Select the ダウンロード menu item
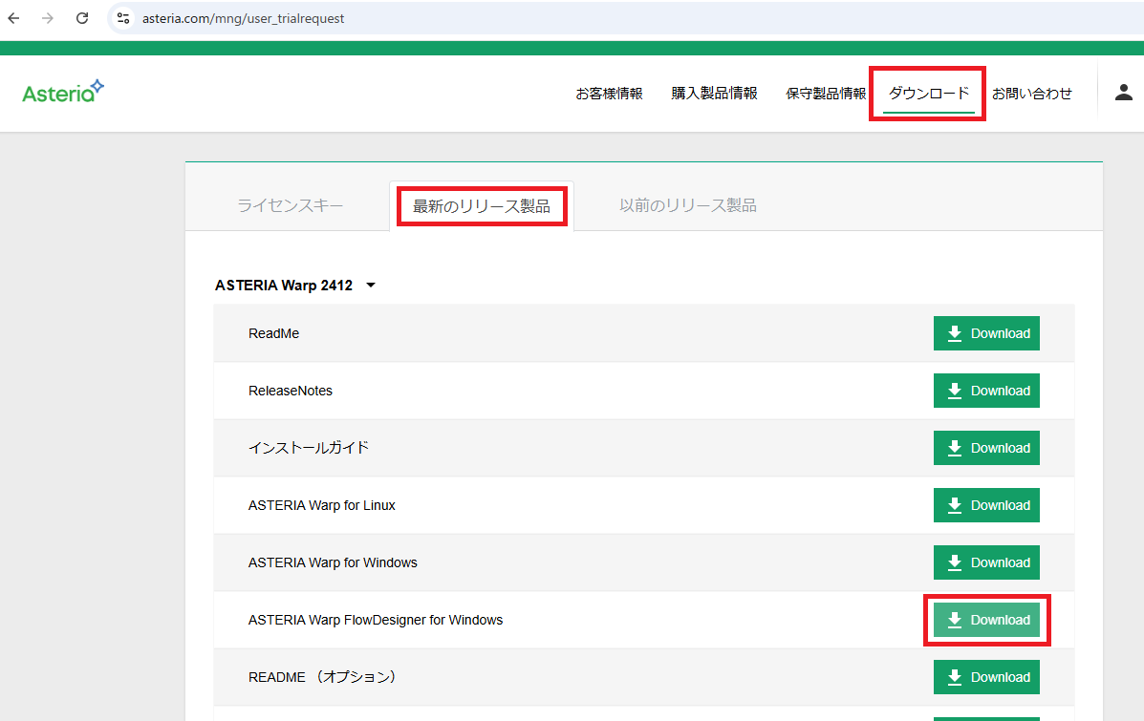The width and height of the screenshot is (1144, 721). pos(929,94)
